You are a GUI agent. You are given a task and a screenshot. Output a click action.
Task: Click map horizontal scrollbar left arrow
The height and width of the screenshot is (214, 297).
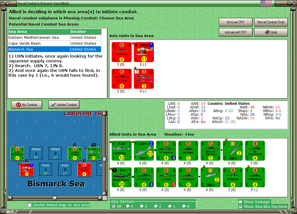pyautogui.click(x=10, y=198)
